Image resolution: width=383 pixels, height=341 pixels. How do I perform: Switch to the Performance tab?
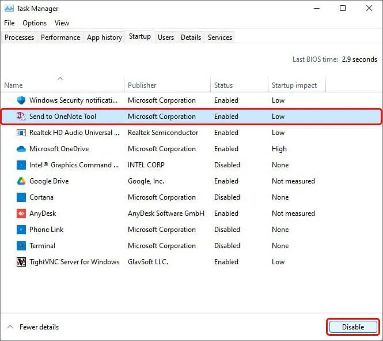60,38
